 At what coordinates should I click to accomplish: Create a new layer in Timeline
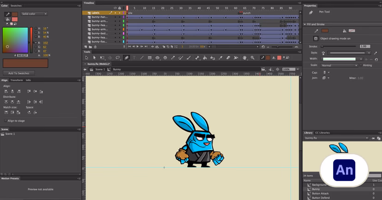(85, 47)
